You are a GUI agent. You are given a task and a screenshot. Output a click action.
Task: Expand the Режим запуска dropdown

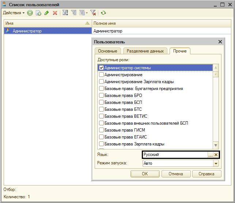pos(216,163)
